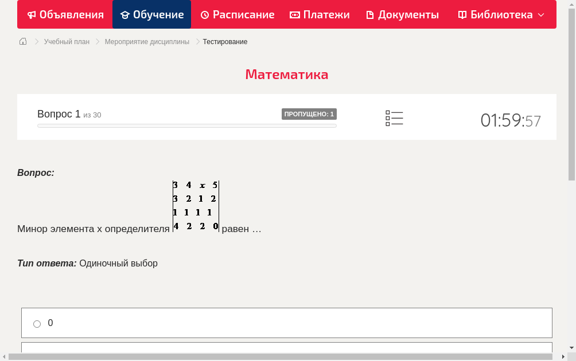Click the question progress bar
Viewport: 576px width, 361px height.
186,125
